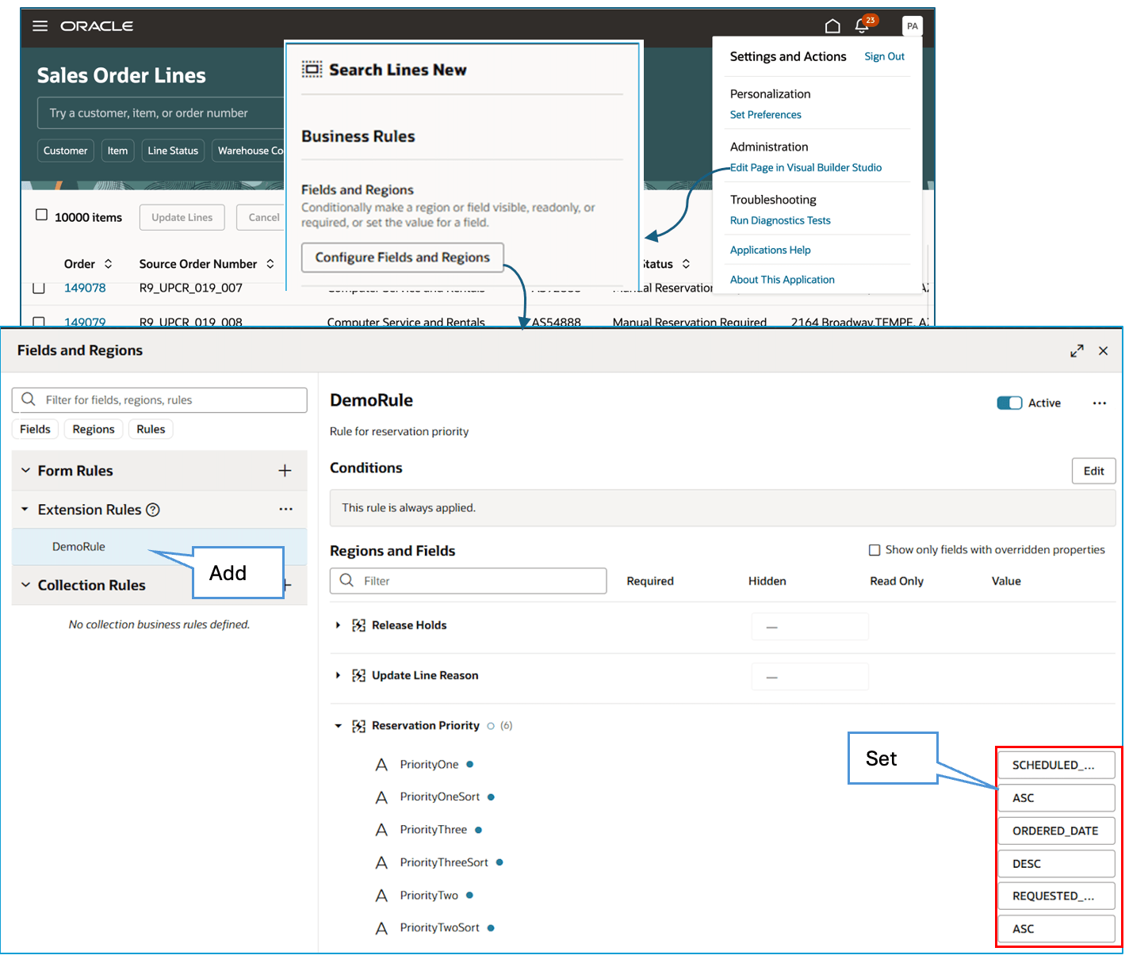Viewport: 1129px width, 959px height.
Task: Focus the customer, item, order search box
Action: point(160,113)
